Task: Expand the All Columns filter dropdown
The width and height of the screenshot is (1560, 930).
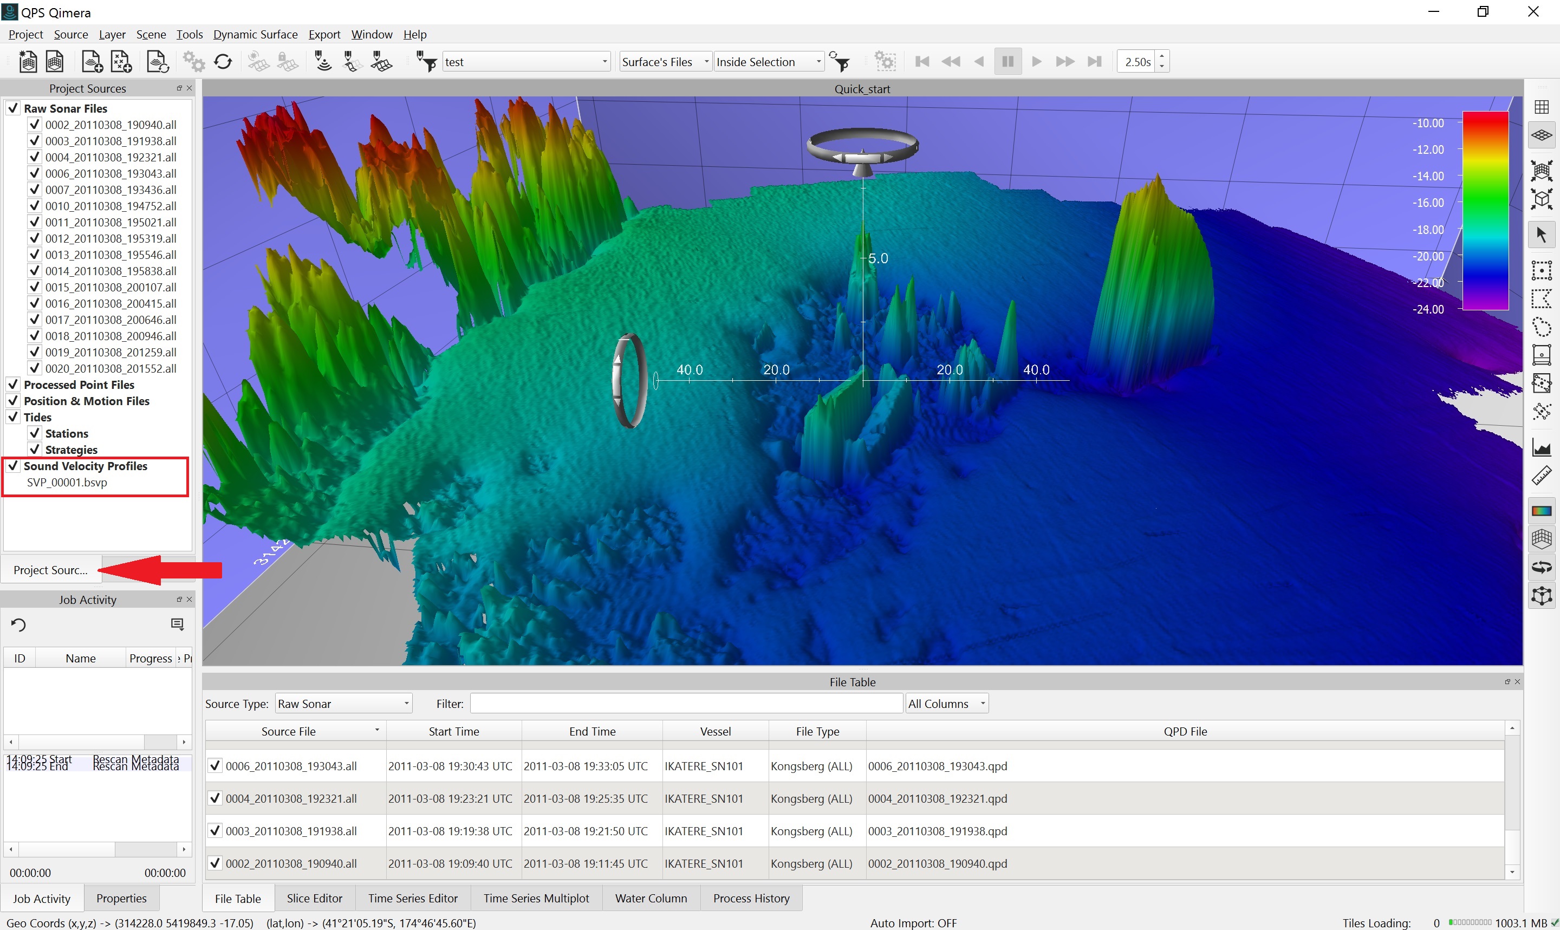Action: tap(947, 704)
